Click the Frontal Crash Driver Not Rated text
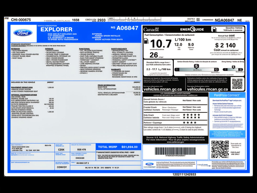The height and width of the screenshot is (193, 257). [x=192, y=107]
